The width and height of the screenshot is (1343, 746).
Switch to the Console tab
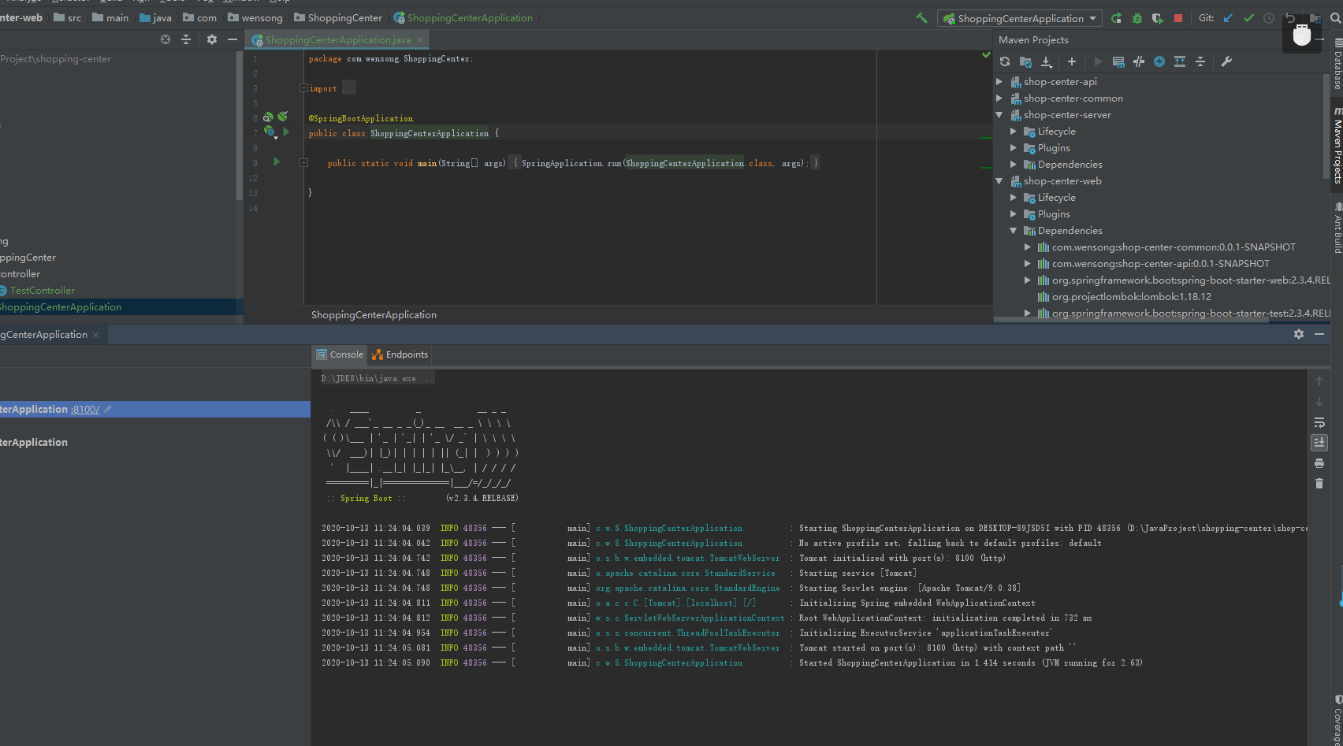pyautogui.click(x=340, y=354)
